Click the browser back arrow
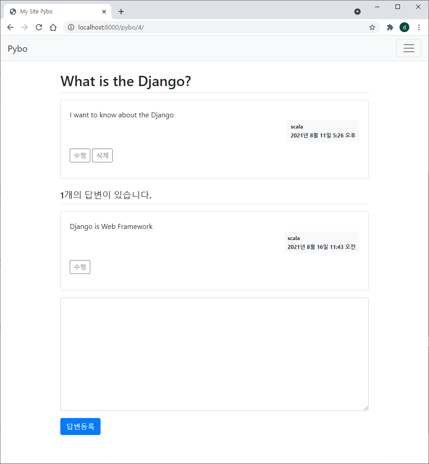Screen dimensions: 429x464 [x=10, y=28]
